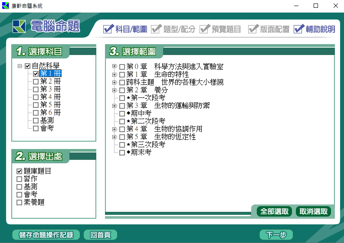Uncheck the 題庫題目 checkbox

tap(19, 171)
